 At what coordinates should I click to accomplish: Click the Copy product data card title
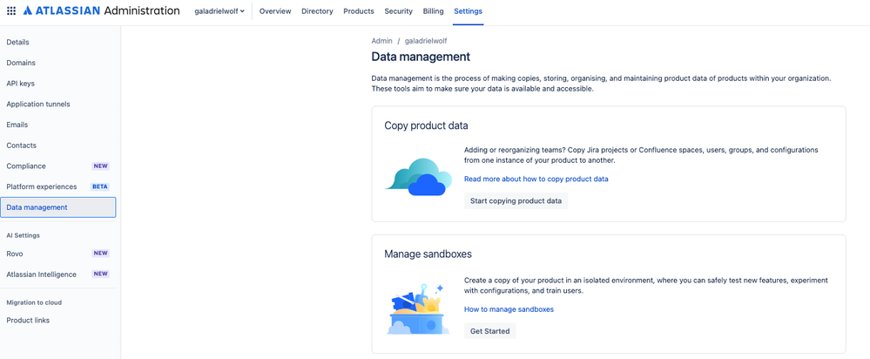pos(426,125)
